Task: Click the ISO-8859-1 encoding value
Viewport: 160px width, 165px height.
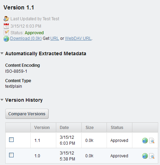Action: click(16, 71)
